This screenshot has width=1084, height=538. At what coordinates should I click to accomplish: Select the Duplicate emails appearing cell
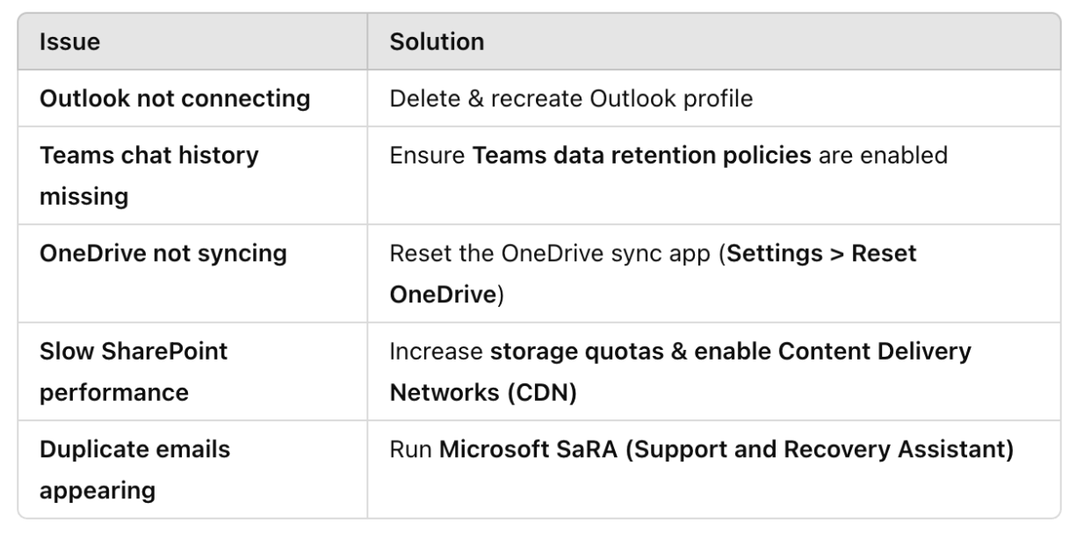coord(192,469)
